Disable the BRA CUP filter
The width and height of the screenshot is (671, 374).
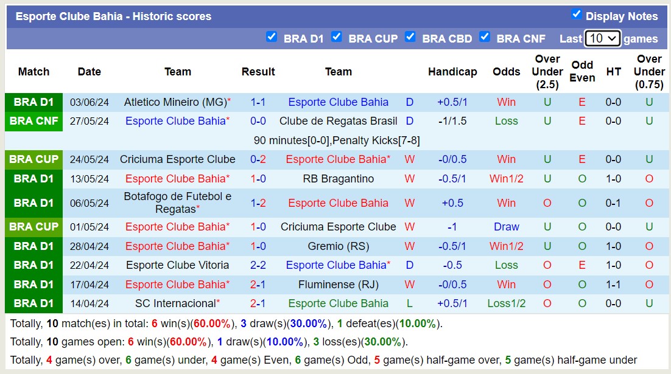coord(337,37)
